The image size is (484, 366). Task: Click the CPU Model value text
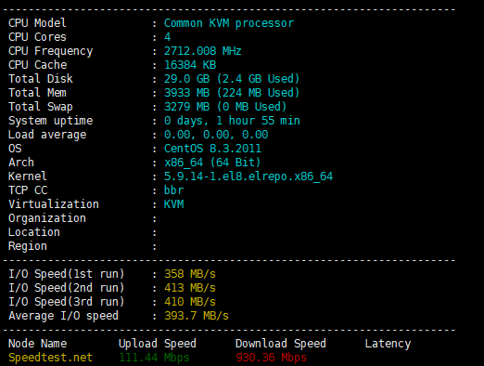click(229, 23)
